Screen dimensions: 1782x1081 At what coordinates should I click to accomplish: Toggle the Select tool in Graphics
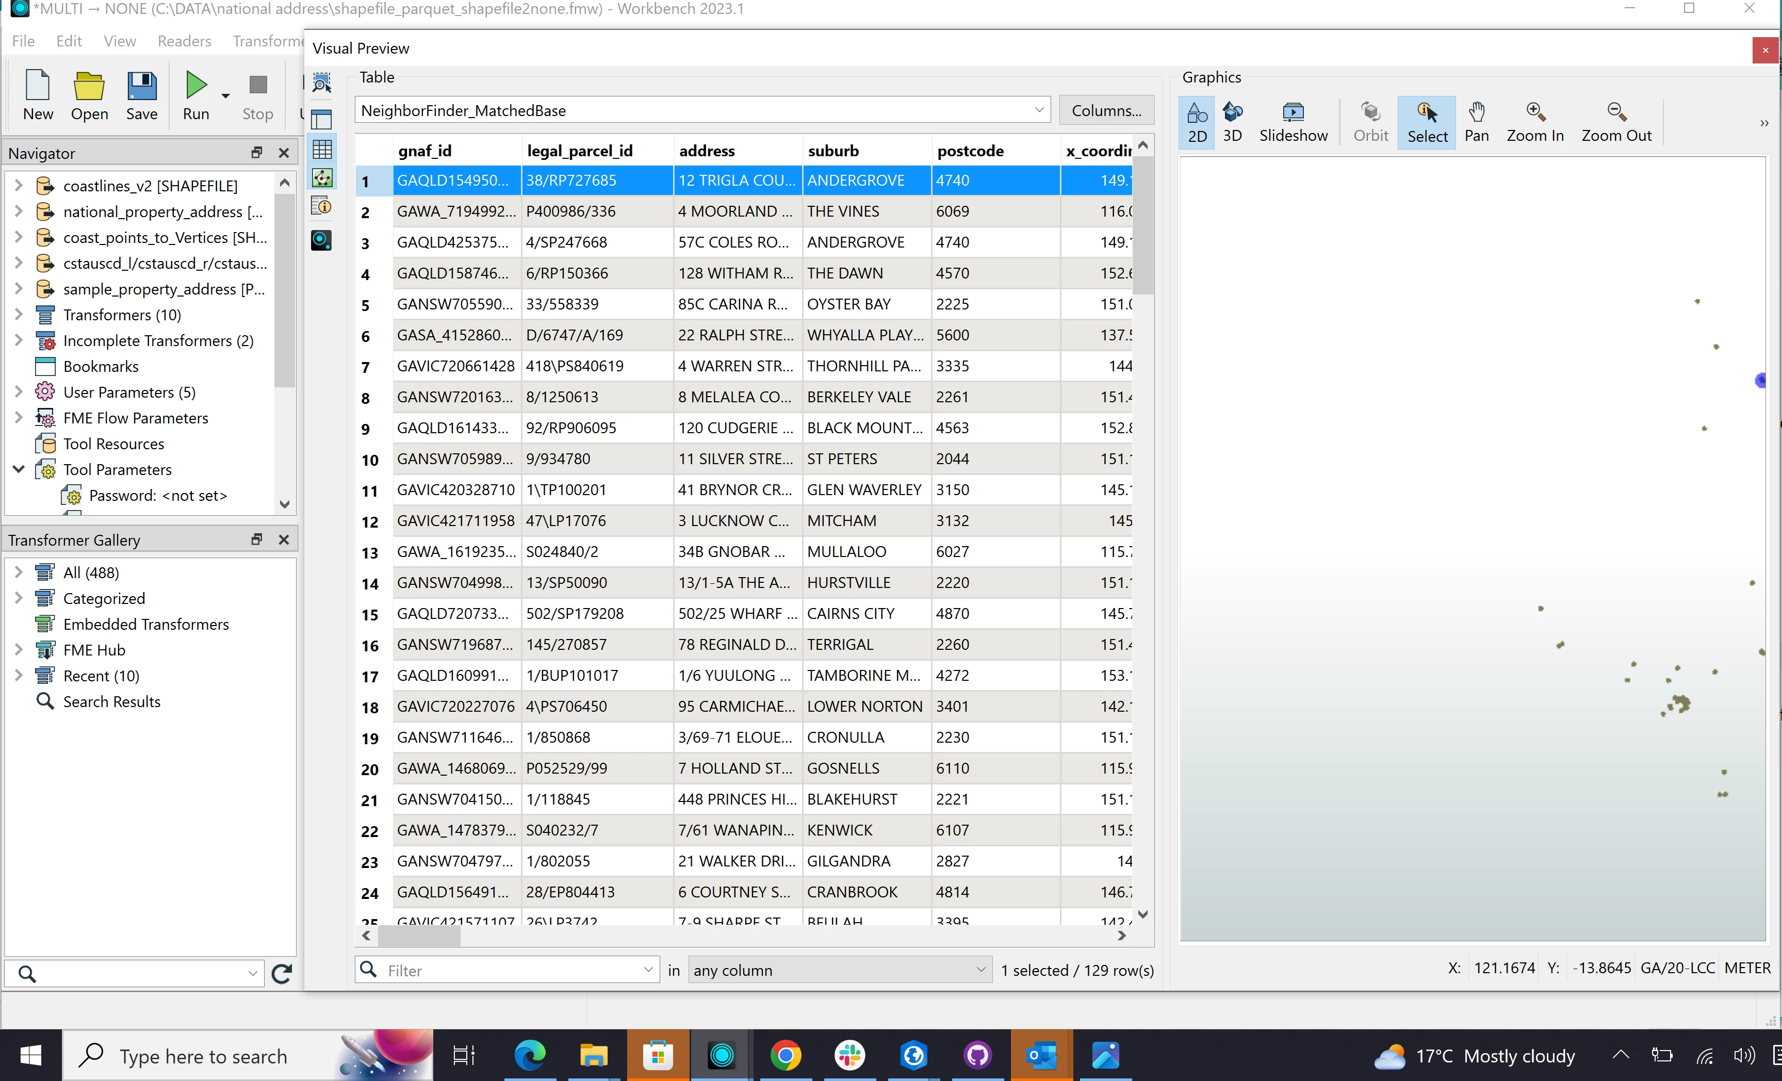click(1426, 122)
